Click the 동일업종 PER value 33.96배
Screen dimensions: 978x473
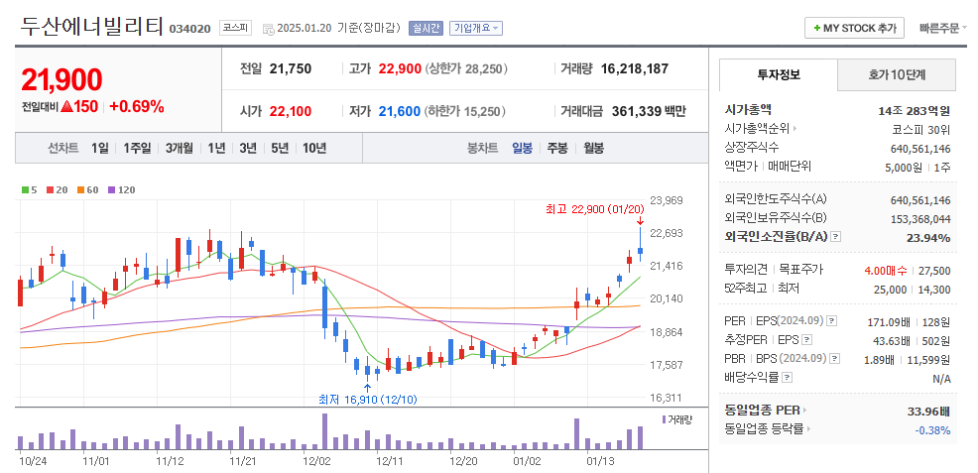point(928,412)
